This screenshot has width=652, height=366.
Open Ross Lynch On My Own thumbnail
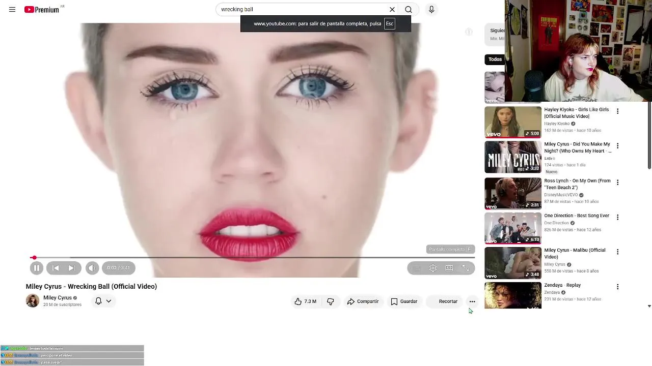point(513,193)
